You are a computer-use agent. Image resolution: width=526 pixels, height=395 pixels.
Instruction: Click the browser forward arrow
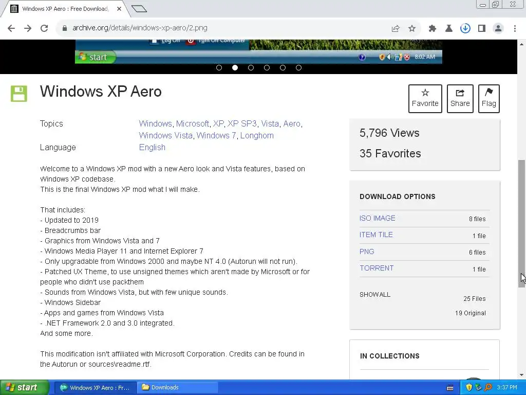coord(28,28)
